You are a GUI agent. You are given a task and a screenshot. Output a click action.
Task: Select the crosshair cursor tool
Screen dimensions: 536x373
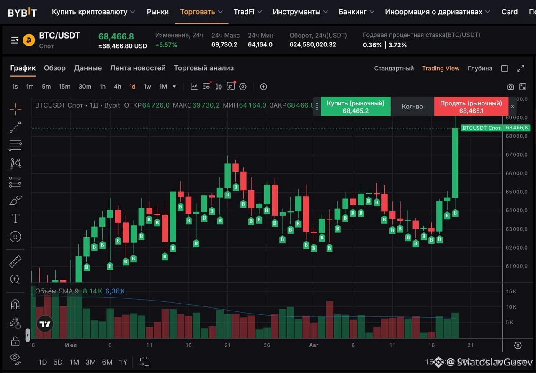(15, 109)
